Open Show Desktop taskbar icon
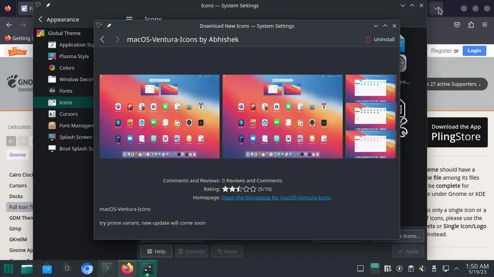The width and height of the screenshot is (494, 277). 360,268
